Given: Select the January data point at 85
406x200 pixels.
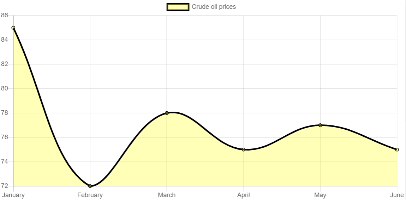Looking at the screenshot, I should point(13,28).
